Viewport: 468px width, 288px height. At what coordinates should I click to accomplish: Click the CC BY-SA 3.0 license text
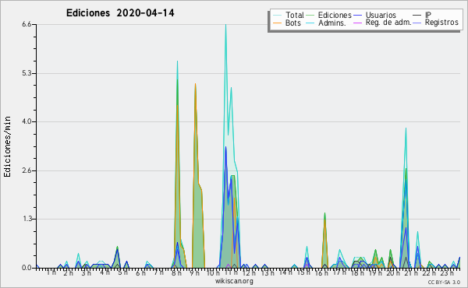444,282
